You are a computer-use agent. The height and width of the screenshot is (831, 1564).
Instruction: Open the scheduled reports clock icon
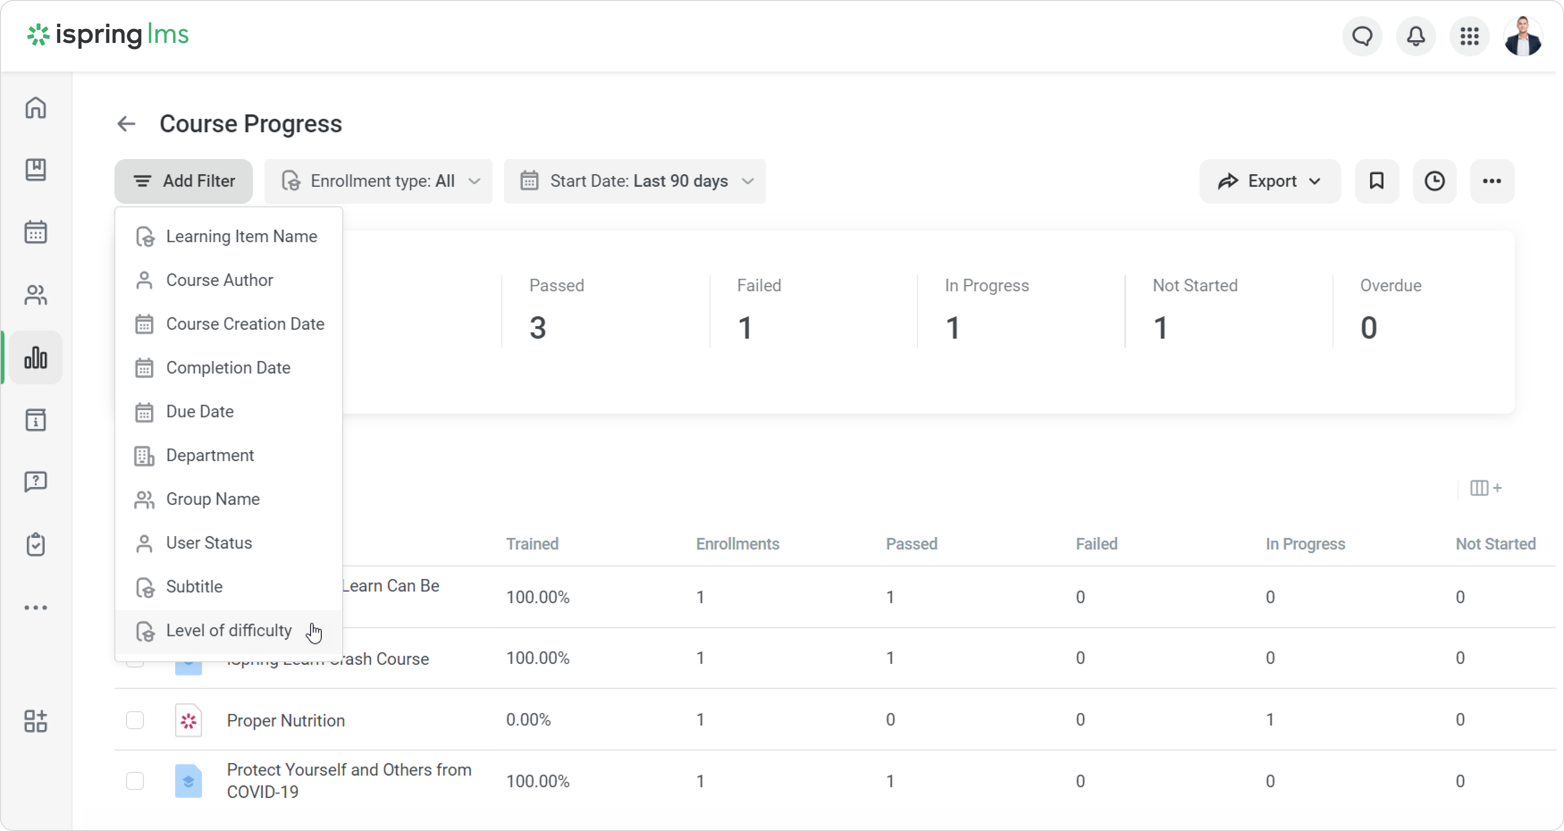1434,181
